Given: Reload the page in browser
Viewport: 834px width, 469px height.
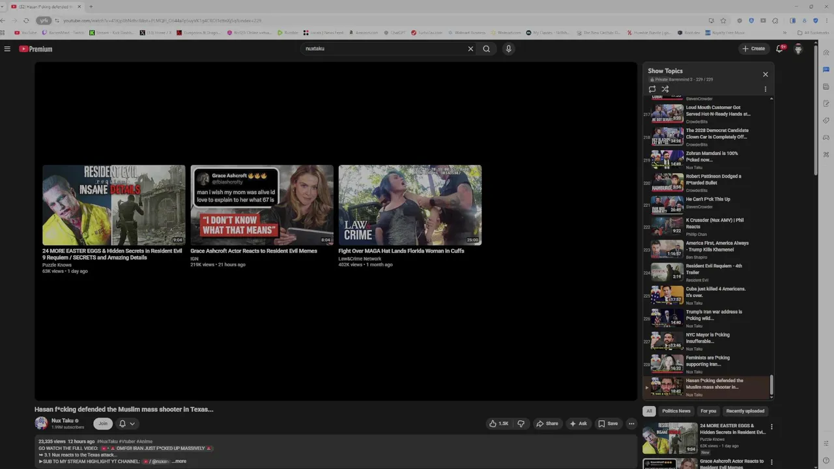Looking at the screenshot, I should point(26,20).
